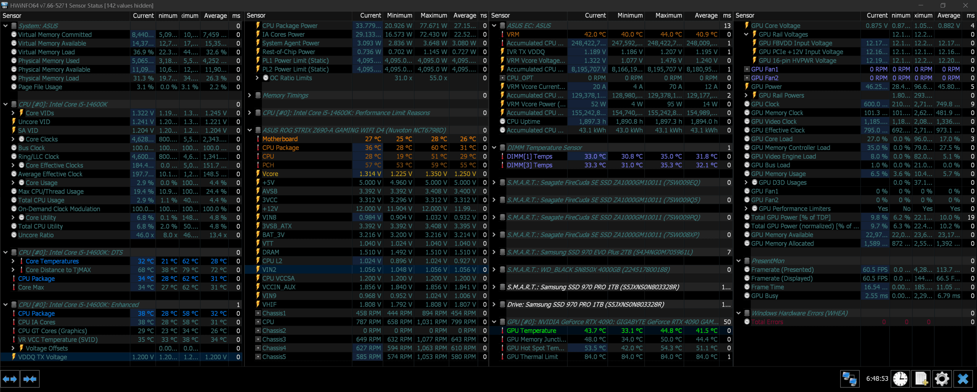Screen dimensions: 977x392
Task: Collapse the DIMM Temperature Sensor group
Action: [494, 148]
